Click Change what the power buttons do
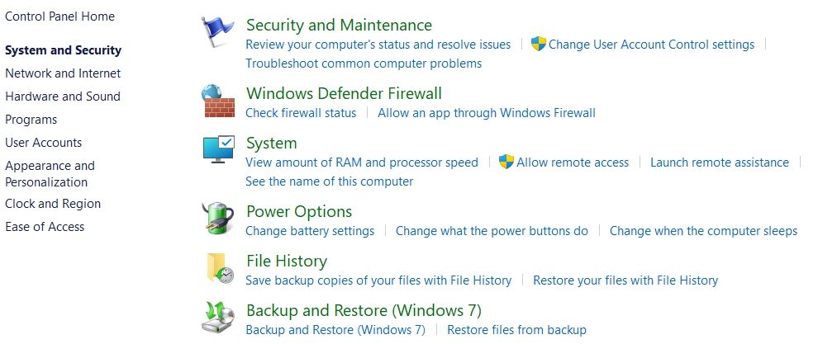Viewport: 818px width, 344px height. 492,231
